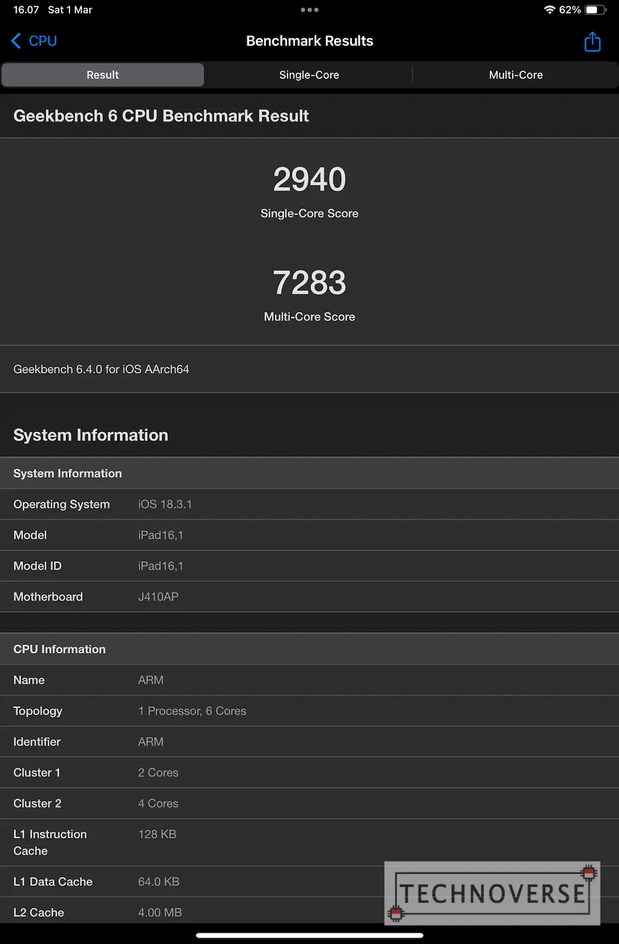
Task: Tap the share icon at top right
Action: [x=592, y=42]
